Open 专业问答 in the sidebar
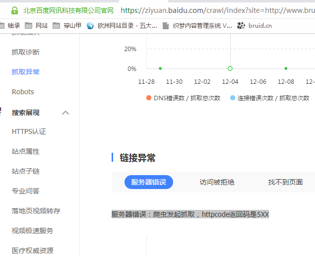315x256 pixels. [25, 191]
